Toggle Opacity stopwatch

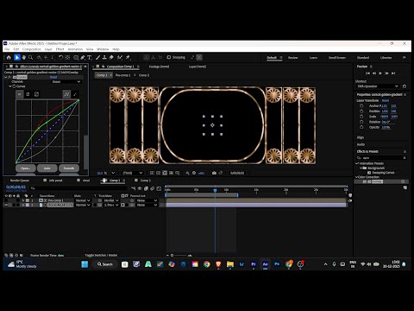(361, 127)
